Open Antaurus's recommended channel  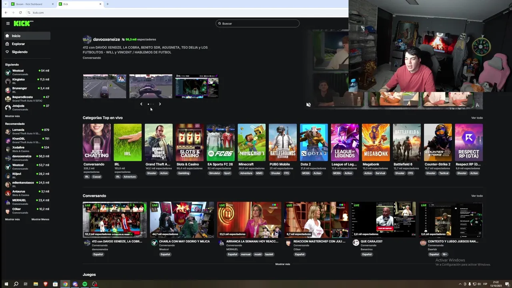click(27, 193)
